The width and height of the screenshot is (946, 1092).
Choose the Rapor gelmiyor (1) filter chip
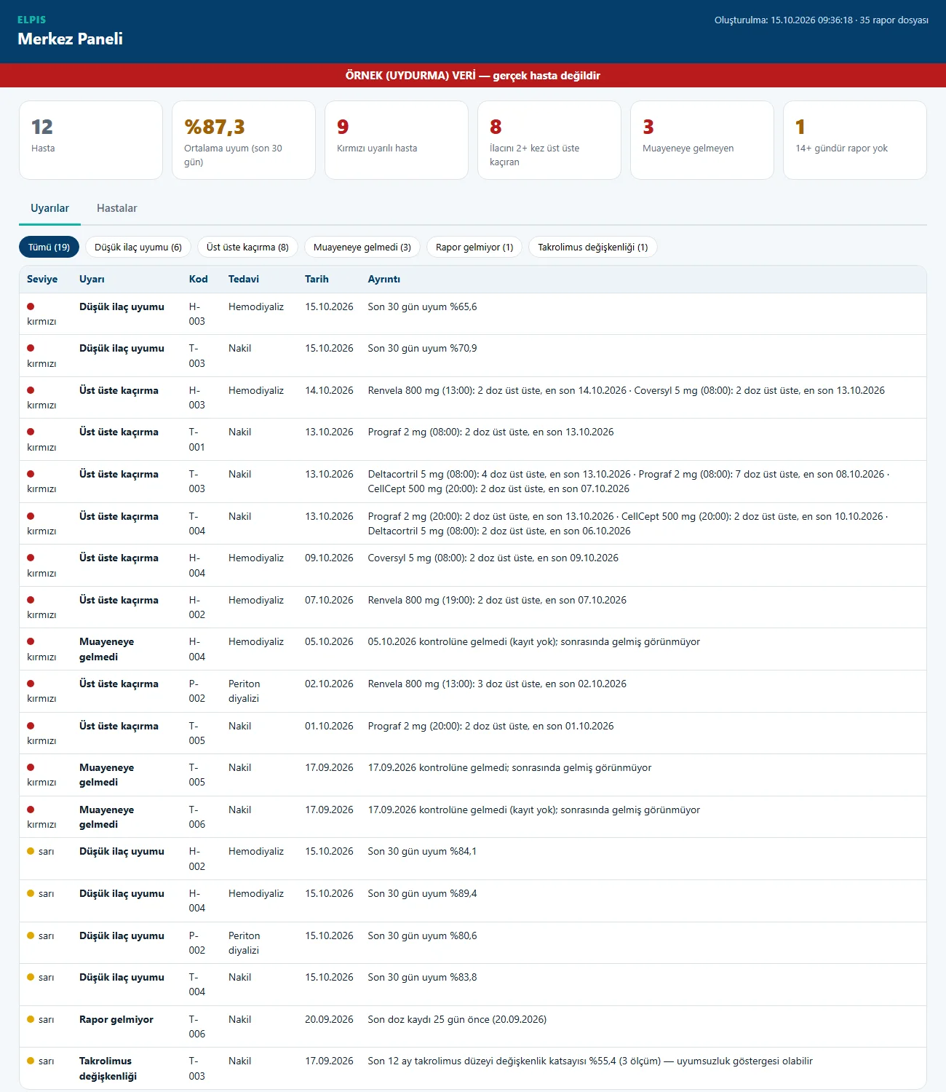(474, 248)
